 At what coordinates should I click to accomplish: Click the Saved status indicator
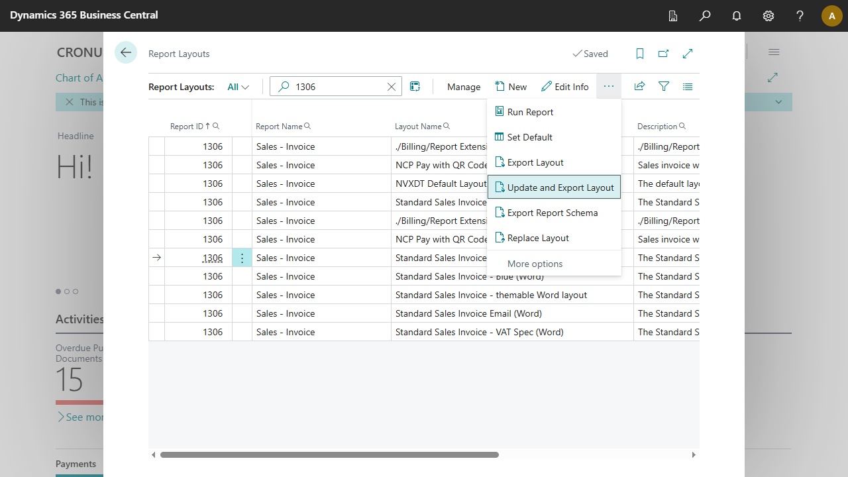[x=590, y=54]
